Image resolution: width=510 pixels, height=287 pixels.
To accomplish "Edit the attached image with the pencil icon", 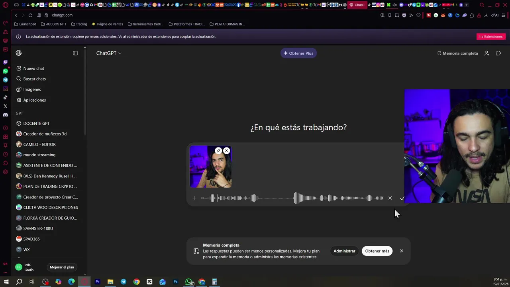I will pyautogui.click(x=218, y=151).
